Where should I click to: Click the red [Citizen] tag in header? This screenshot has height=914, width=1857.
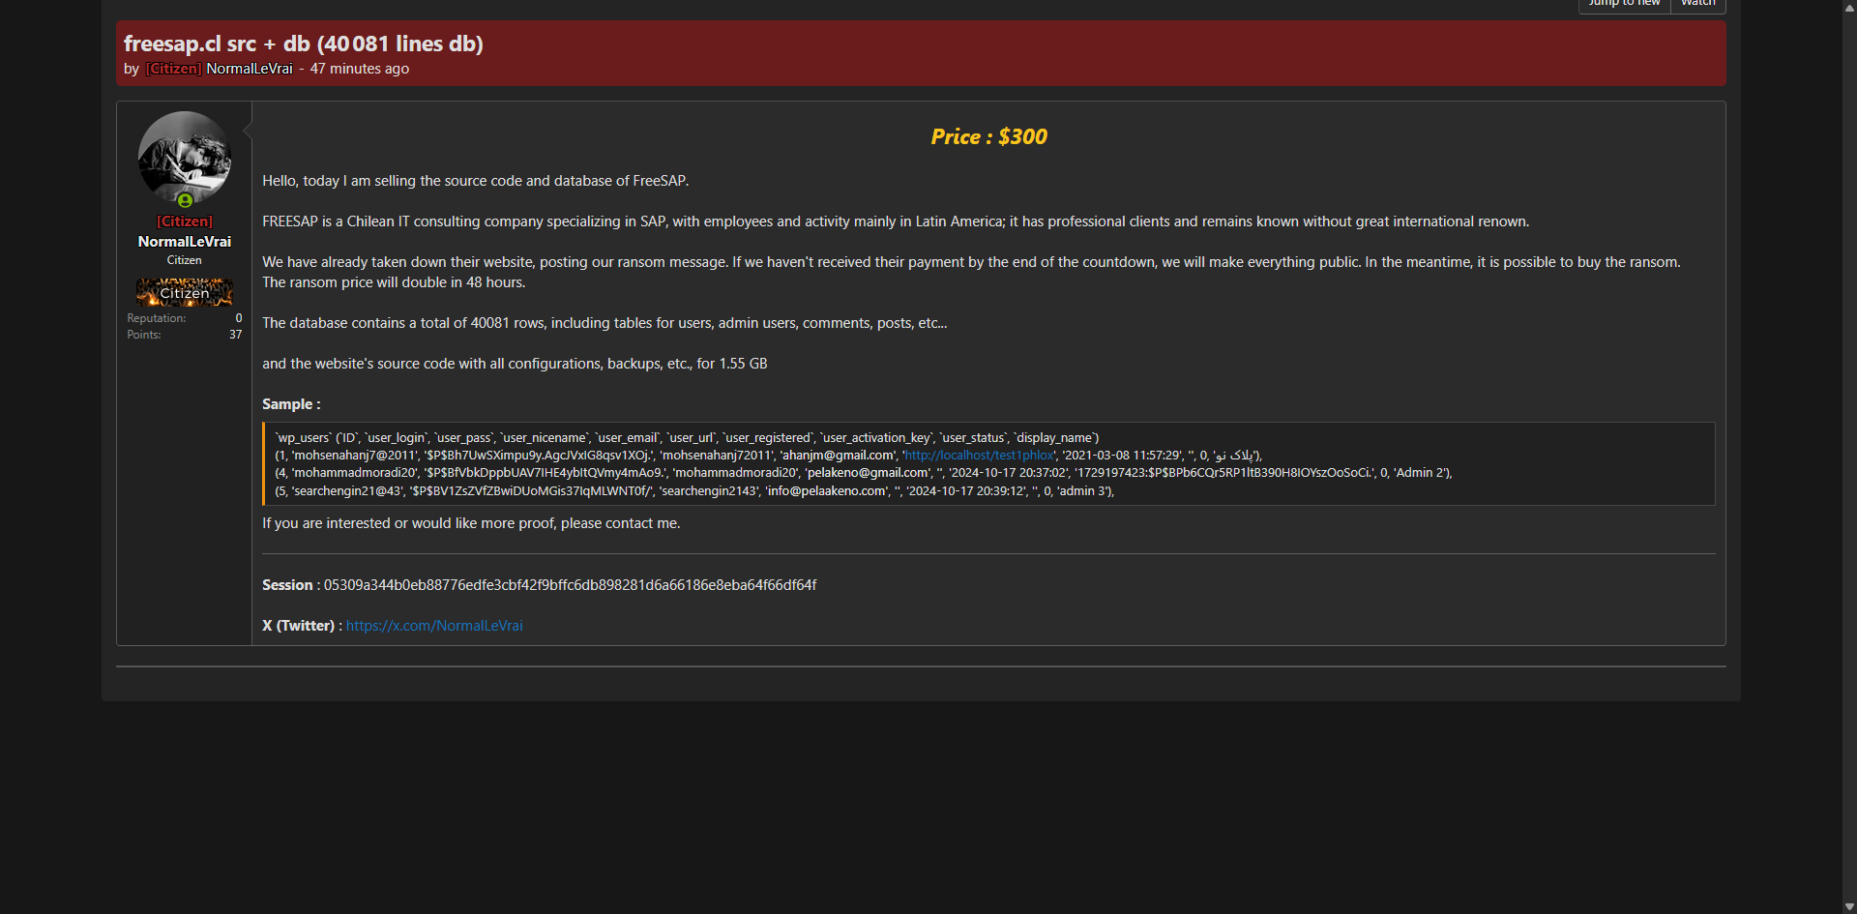(174, 69)
